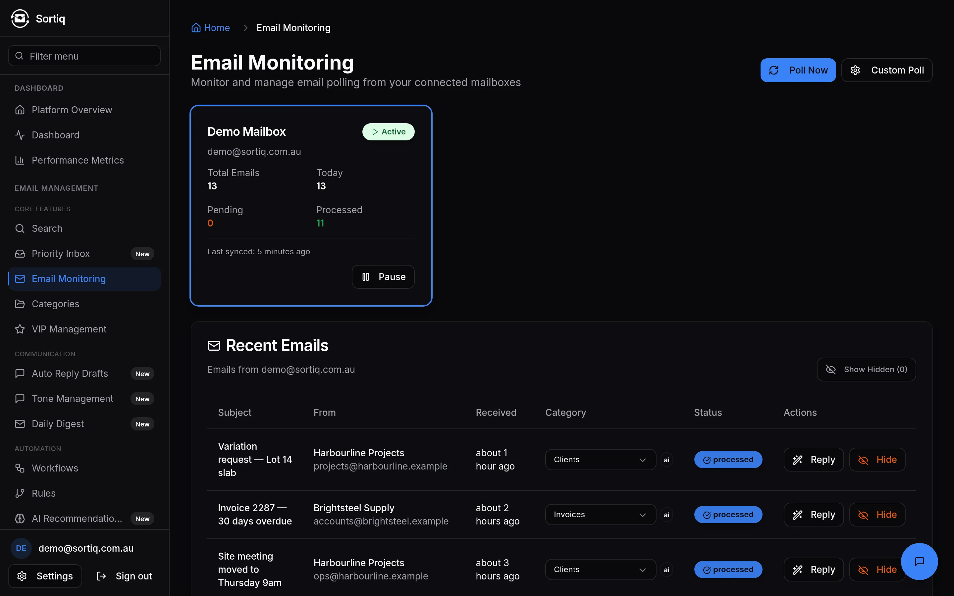
Task: Click the ai badge on Site meeting row
Action: pos(666,570)
